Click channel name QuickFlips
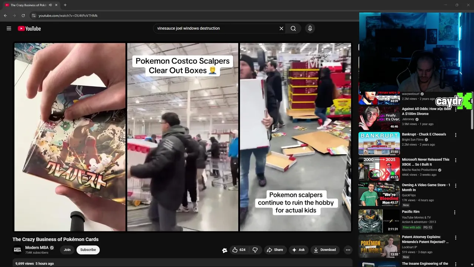The width and height of the screenshot is (474, 267). coord(409,195)
